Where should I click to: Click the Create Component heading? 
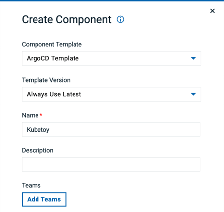tap(67, 19)
